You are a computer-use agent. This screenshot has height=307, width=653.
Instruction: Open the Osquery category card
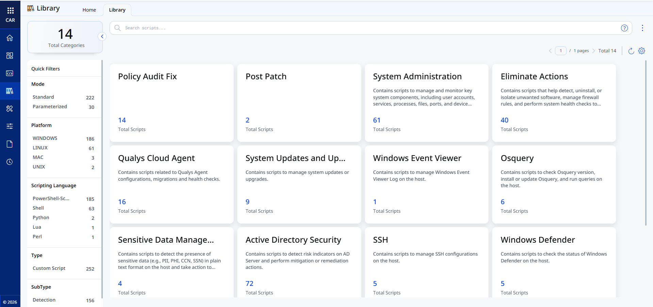(x=554, y=184)
